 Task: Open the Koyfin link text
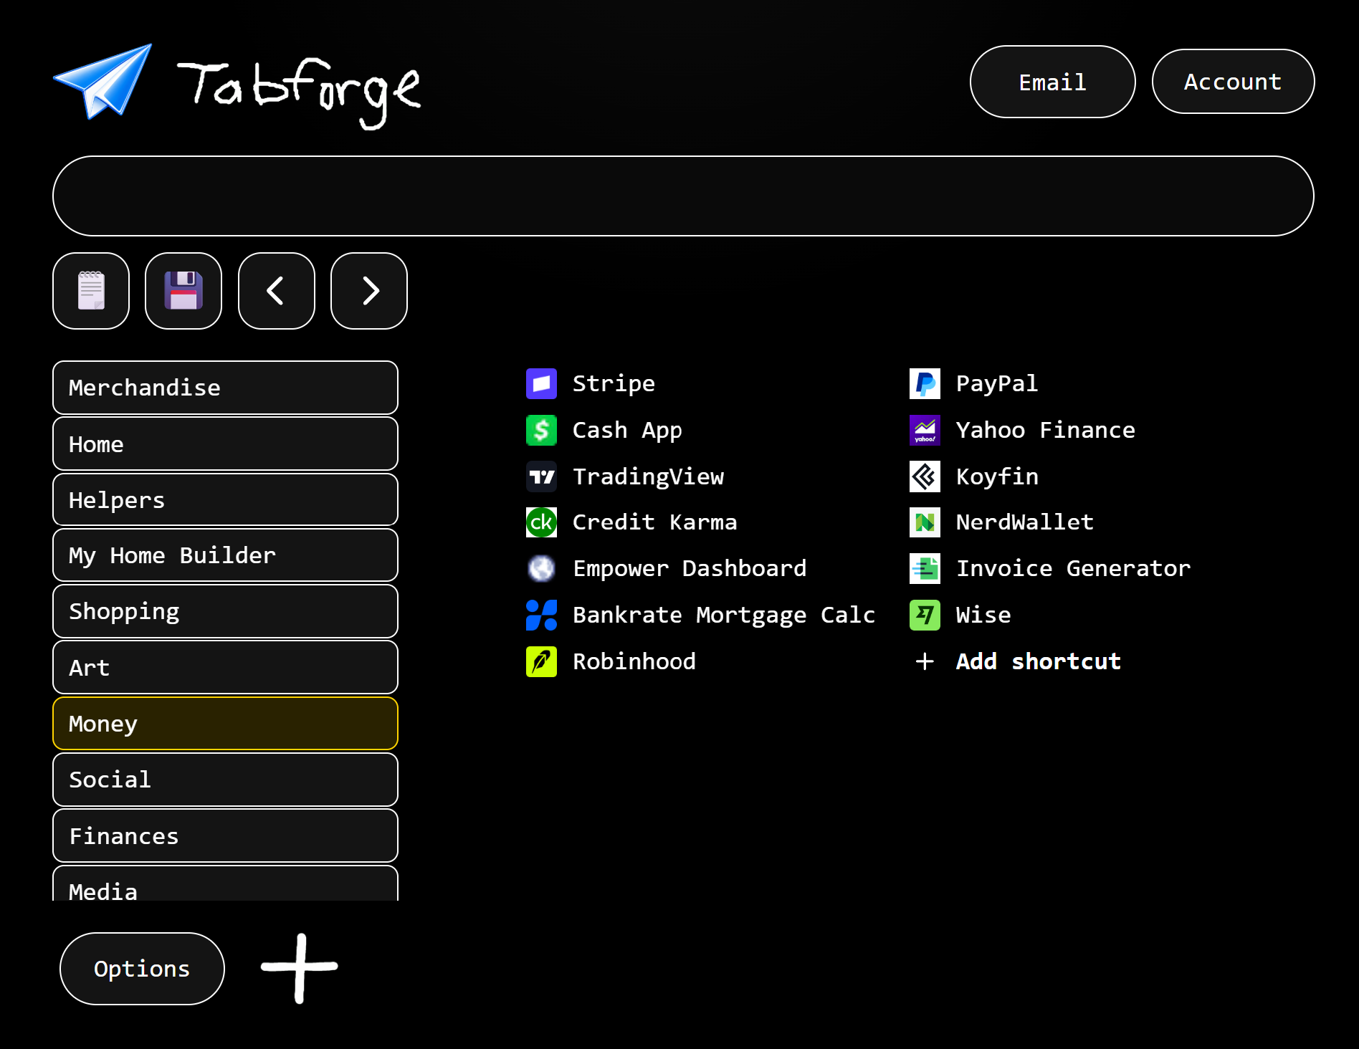coord(997,476)
